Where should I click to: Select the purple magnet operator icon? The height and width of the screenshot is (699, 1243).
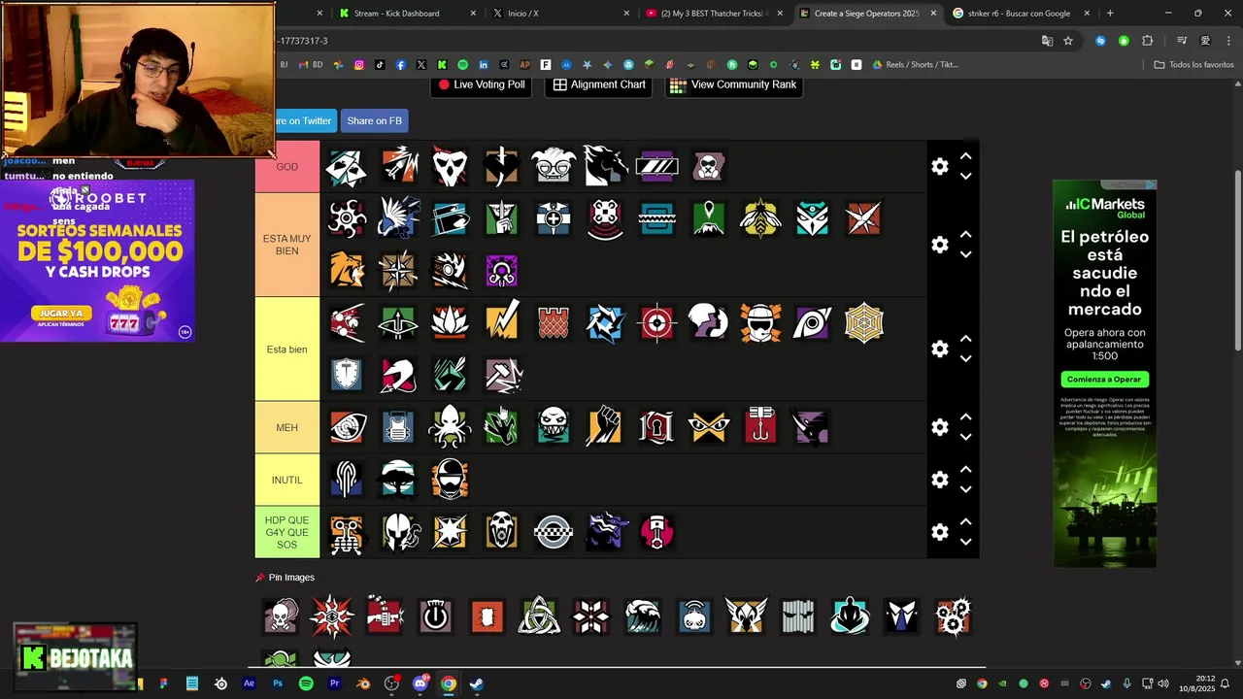(x=502, y=271)
